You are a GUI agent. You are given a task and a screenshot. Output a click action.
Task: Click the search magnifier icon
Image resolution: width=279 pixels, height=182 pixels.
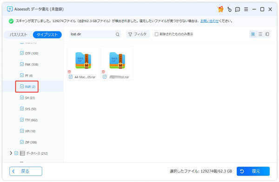(118, 34)
